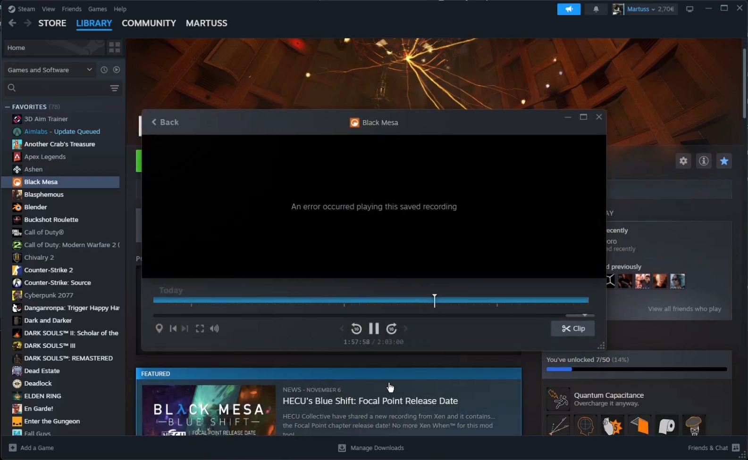This screenshot has width=748, height=460.
Task: Open the notifications bell
Action: [596, 9]
